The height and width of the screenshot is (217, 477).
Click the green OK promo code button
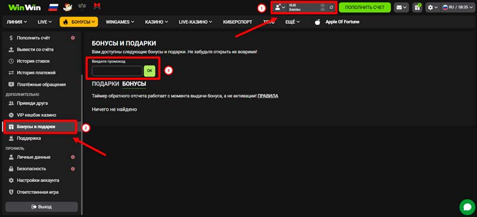point(150,70)
